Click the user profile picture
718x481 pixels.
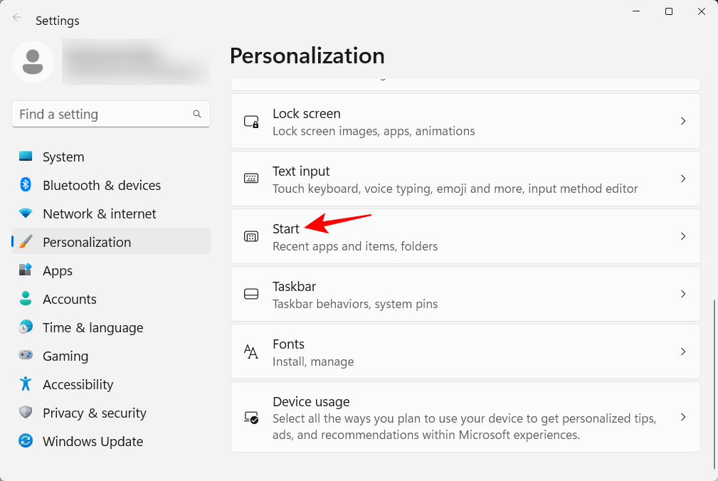[x=33, y=63]
